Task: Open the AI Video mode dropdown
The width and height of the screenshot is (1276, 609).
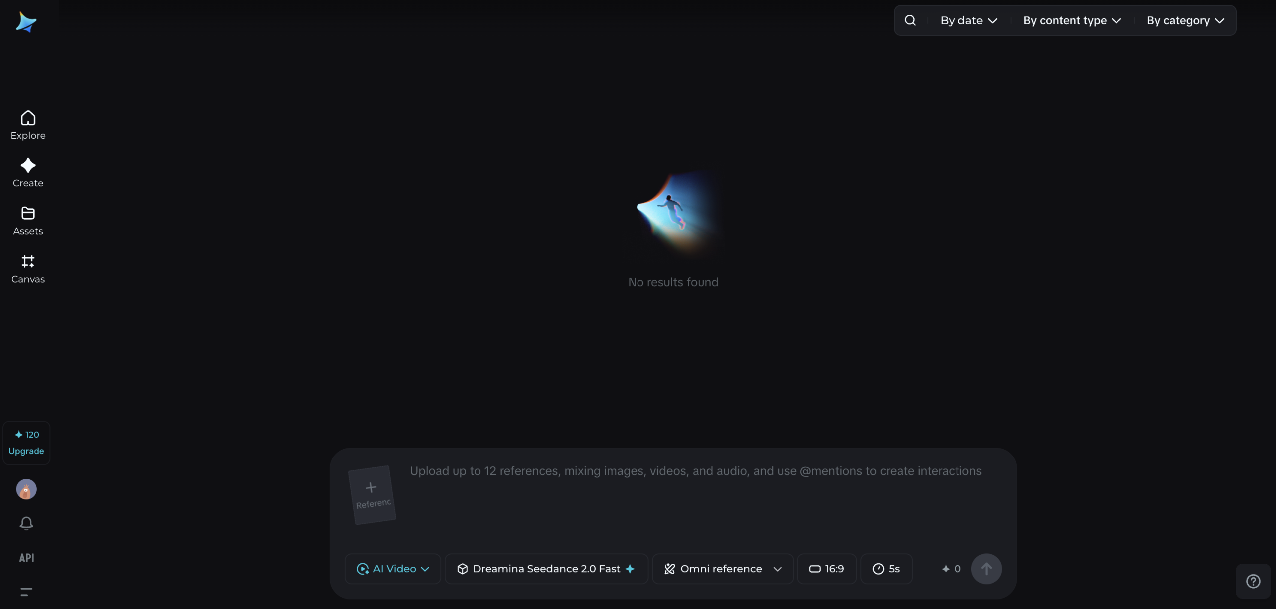Action: 393,569
